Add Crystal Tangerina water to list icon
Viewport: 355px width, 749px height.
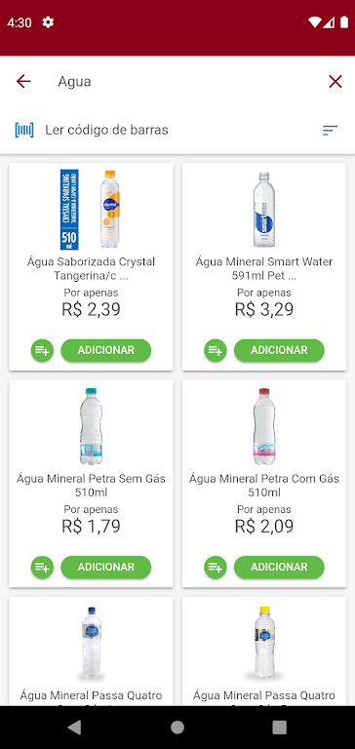43,350
